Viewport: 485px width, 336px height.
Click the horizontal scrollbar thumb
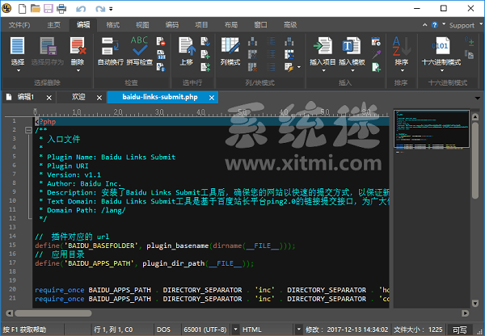click(x=53, y=313)
